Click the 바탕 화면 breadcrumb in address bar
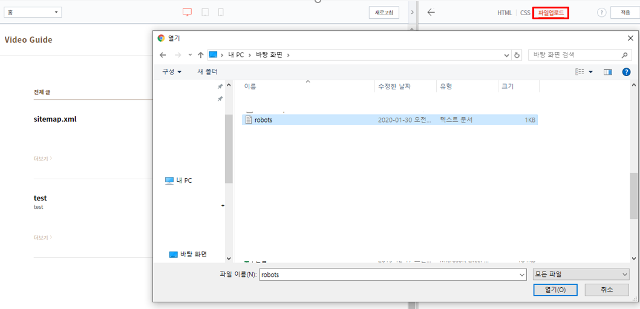The image size is (640, 309). 269,55
